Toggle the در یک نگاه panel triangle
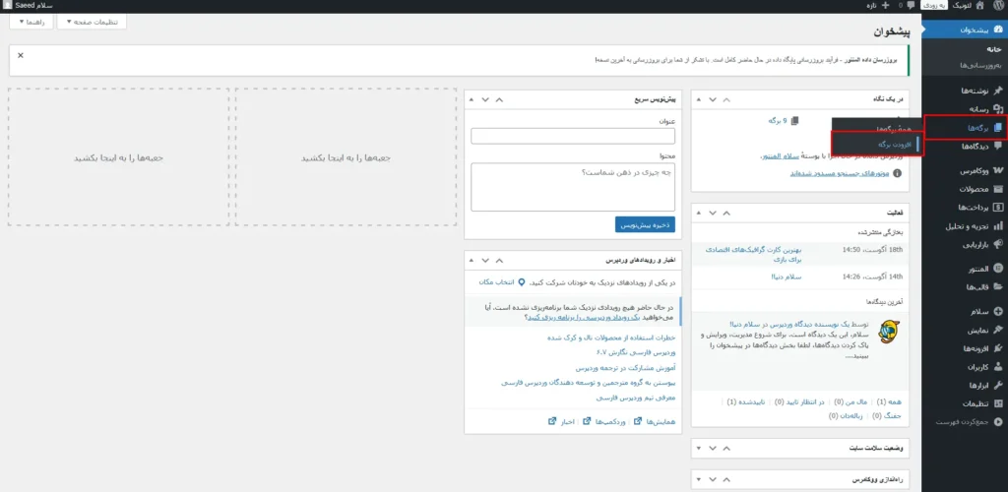 click(698, 99)
